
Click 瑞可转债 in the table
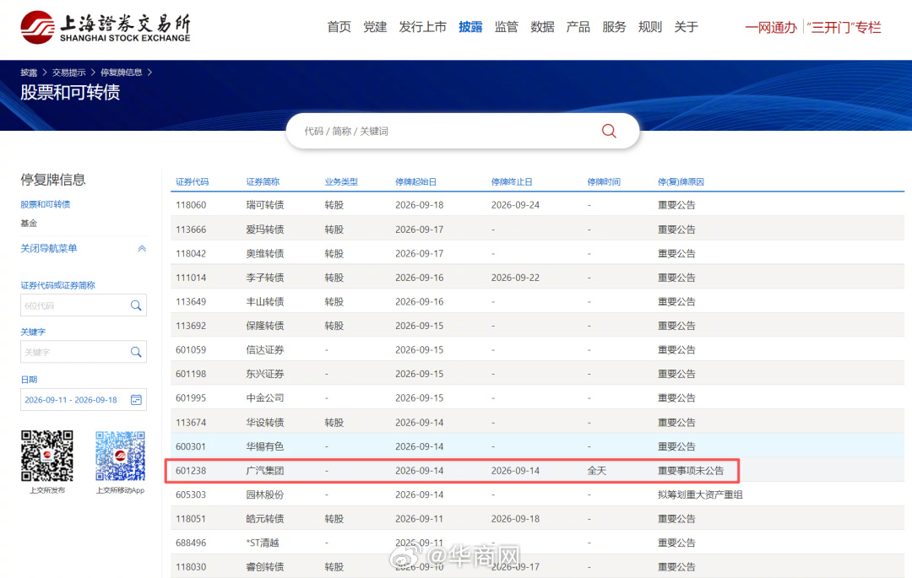point(264,205)
